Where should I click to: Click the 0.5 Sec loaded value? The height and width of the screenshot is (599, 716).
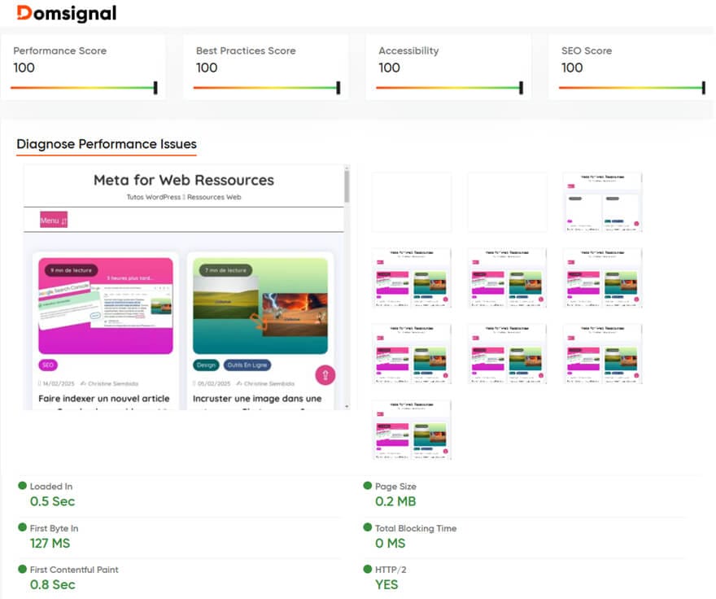click(x=52, y=501)
